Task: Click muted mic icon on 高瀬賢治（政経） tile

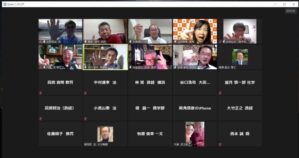Action: click(x=41, y=119)
